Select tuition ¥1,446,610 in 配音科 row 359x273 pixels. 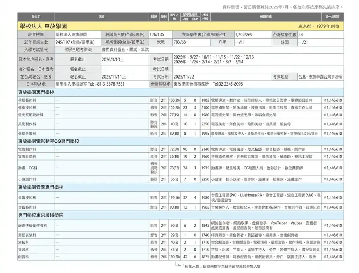(x=333, y=257)
